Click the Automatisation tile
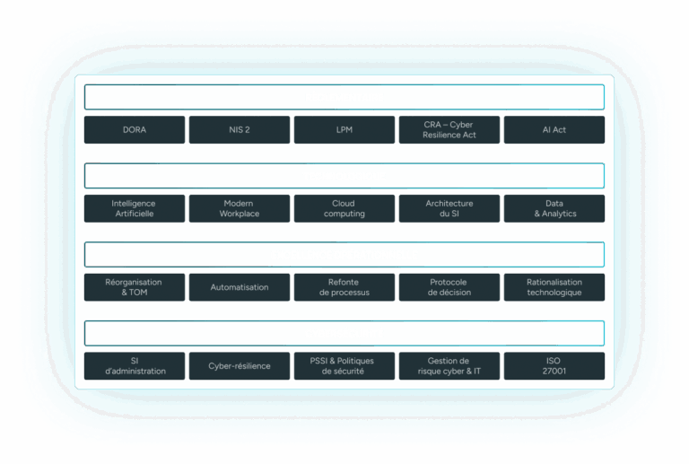 tap(240, 287)
